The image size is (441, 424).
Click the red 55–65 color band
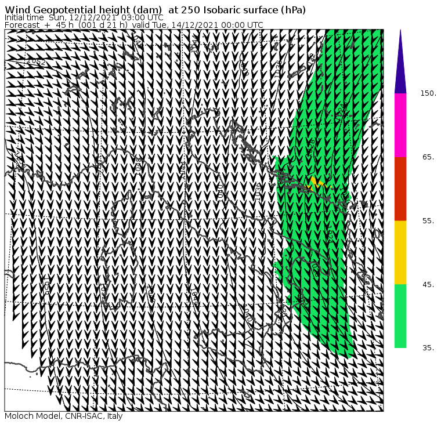400,189
